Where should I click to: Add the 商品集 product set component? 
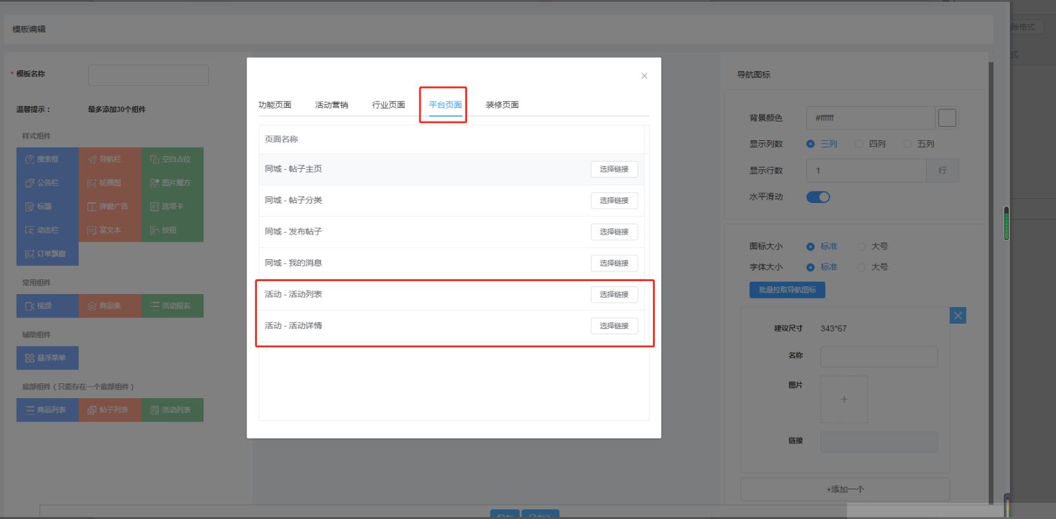click(110, 306)
